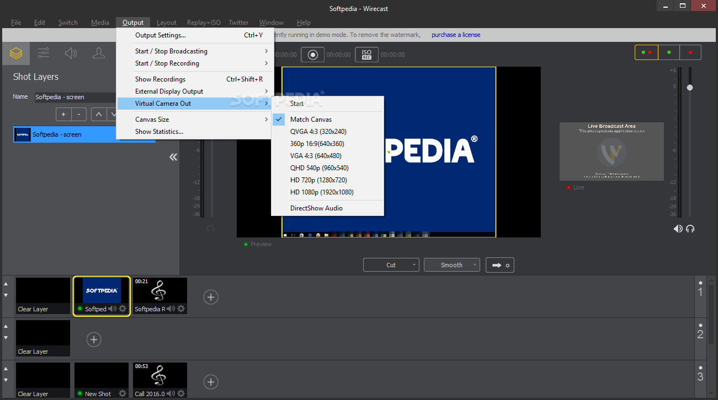
Task: Select the Call 2016.0 shot thumbnail
Action: pos(160,381)
